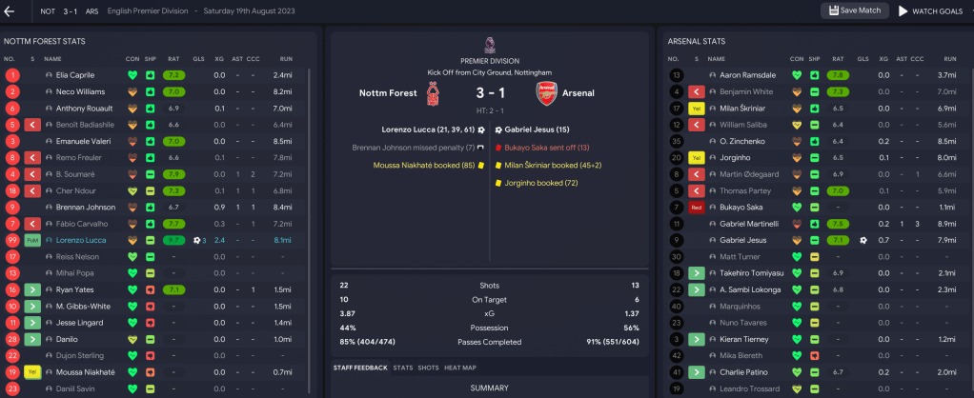The width and height of the screenshot is (974, 398).
Task: Click the Watch Goals button
Action: tap(930, 11)
